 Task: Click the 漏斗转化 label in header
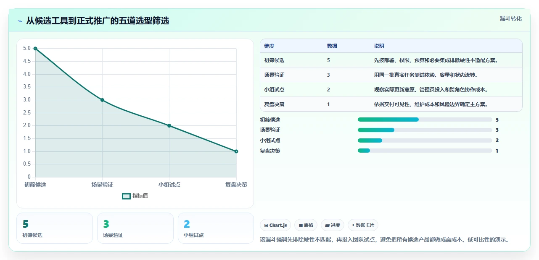[511, 18]
